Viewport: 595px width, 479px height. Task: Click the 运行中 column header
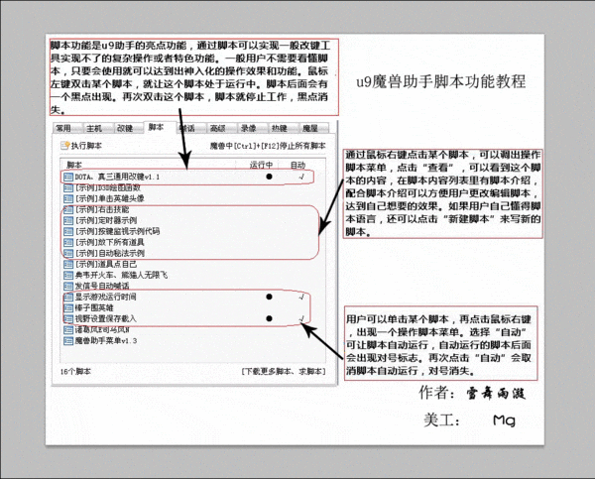[x=261, y=165]
